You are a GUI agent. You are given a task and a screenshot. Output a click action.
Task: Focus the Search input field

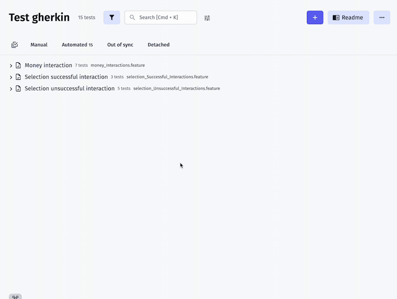(x=161, y=17)
